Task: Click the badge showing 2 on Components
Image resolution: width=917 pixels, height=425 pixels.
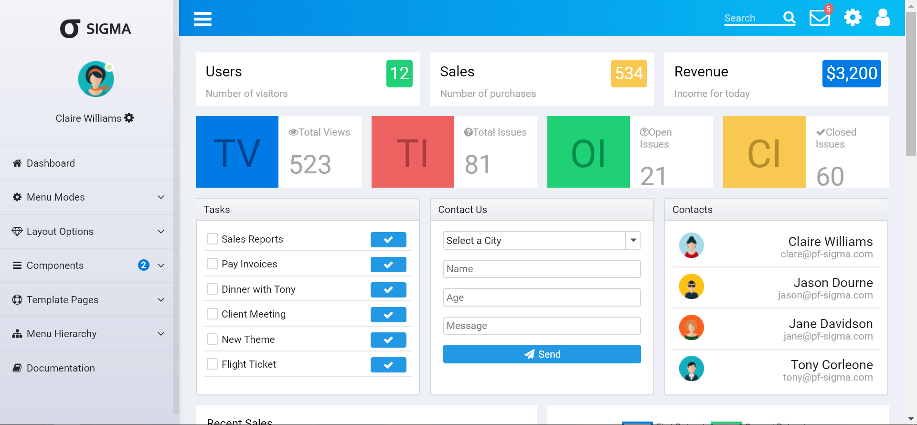Action: pyautogui.click(x=144, y=265)
